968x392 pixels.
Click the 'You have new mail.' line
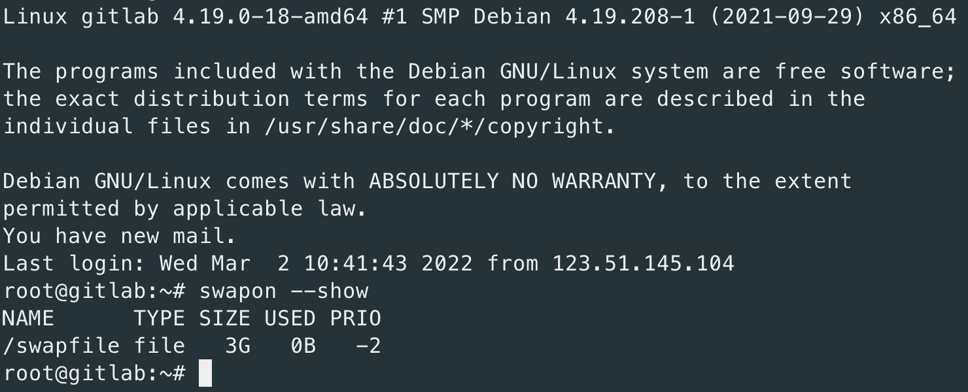point(120,236)
